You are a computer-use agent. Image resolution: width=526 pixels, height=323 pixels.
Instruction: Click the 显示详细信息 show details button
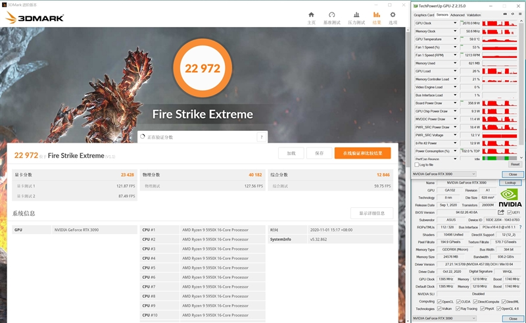coord(371,213)
